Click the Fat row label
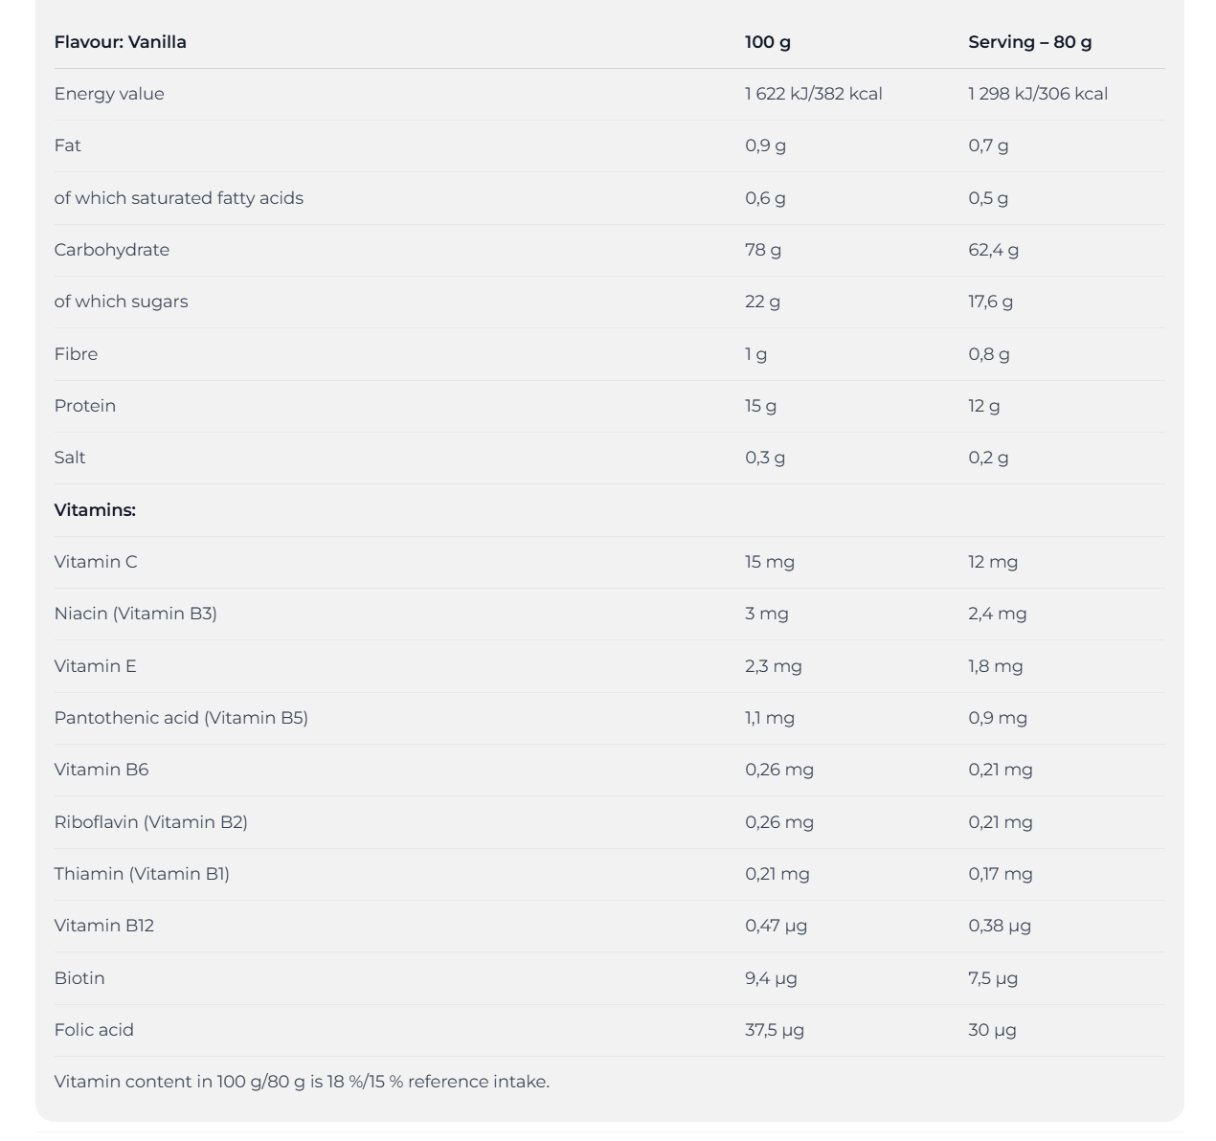Viewport: 1216px width, 1141px height. [x=68, y=145]
